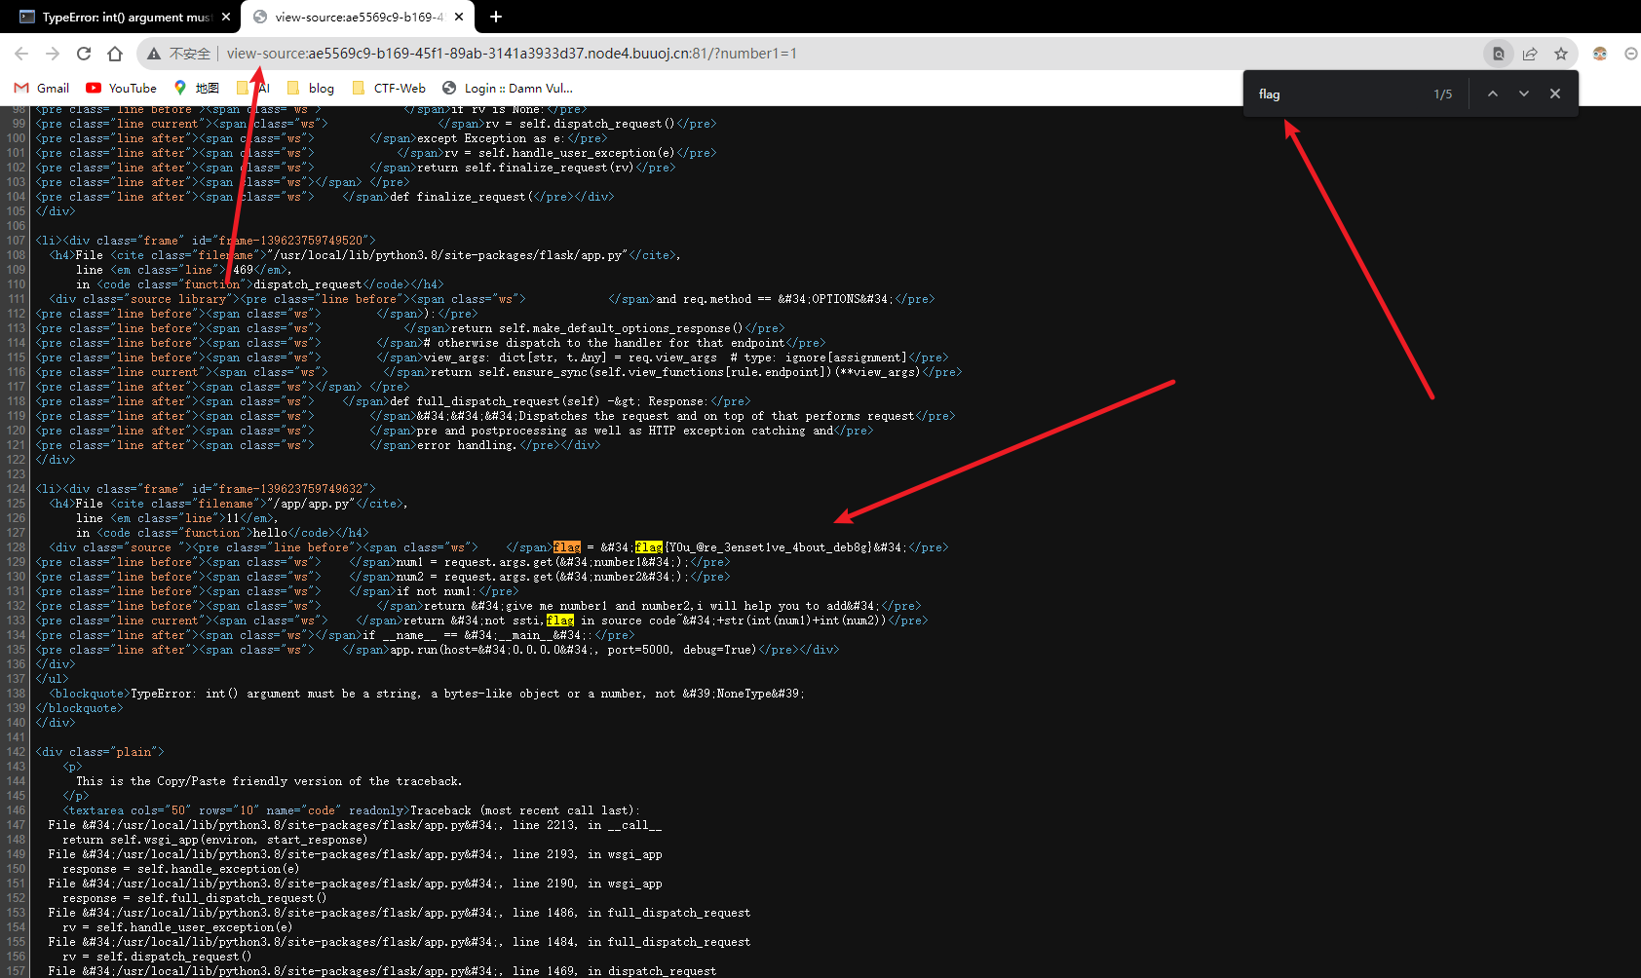
Task: Open the find-in-page lens icon in address bar
Action: (1499, 54)
